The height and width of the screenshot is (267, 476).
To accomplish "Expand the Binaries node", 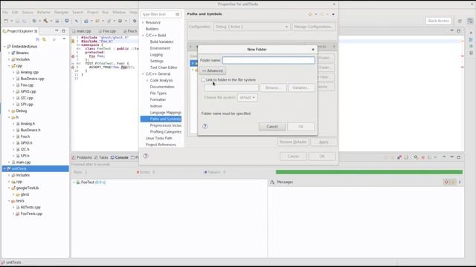I will [9, 53].
